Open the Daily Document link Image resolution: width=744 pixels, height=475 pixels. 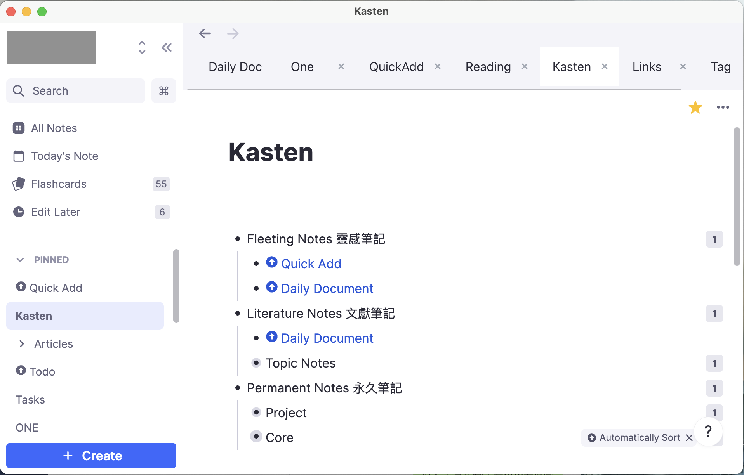click(x=327, y=288)
